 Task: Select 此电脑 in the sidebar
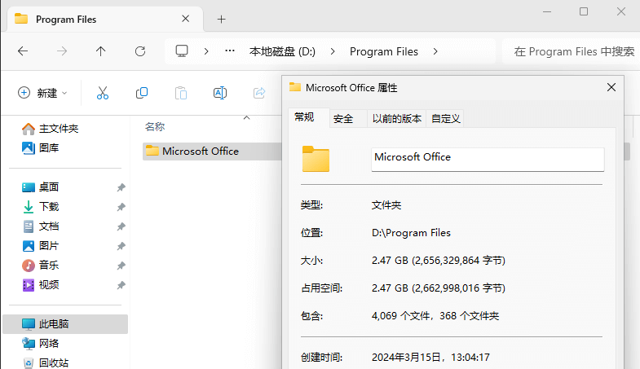[x=65, y=324]
